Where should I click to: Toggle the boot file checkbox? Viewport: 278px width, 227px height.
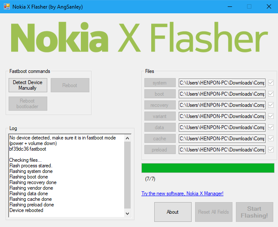tap(271, 94)
